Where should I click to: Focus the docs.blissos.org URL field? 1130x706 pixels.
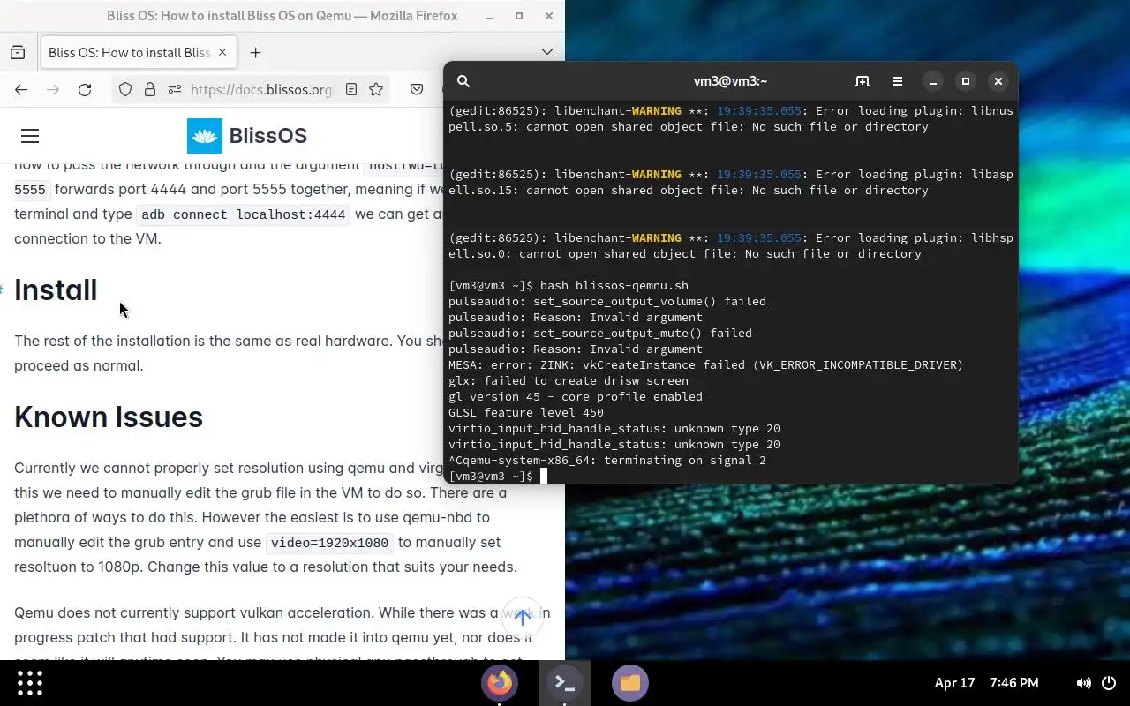pyautogui.click(x=262, y=89)
